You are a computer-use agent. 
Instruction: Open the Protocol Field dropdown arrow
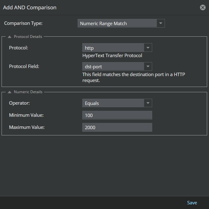click(x=148, y=66)
